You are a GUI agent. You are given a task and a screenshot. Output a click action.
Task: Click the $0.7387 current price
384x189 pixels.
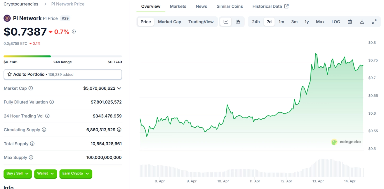click(25, 32)
